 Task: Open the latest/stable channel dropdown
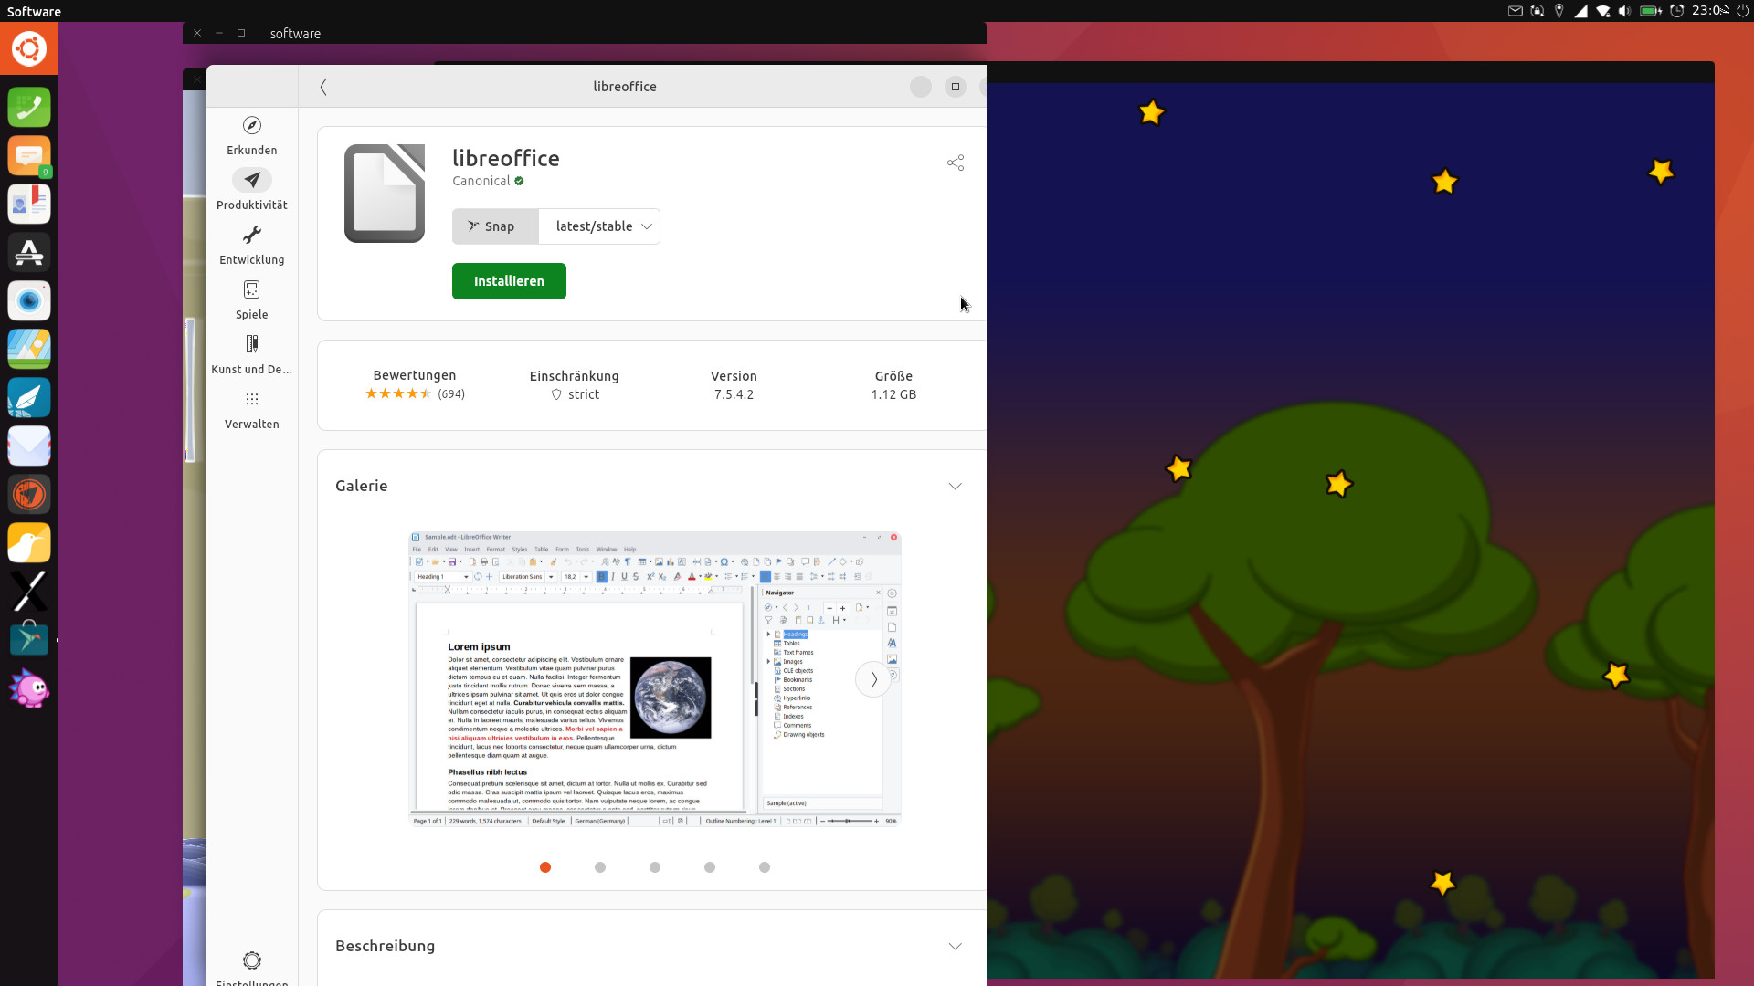599,226
